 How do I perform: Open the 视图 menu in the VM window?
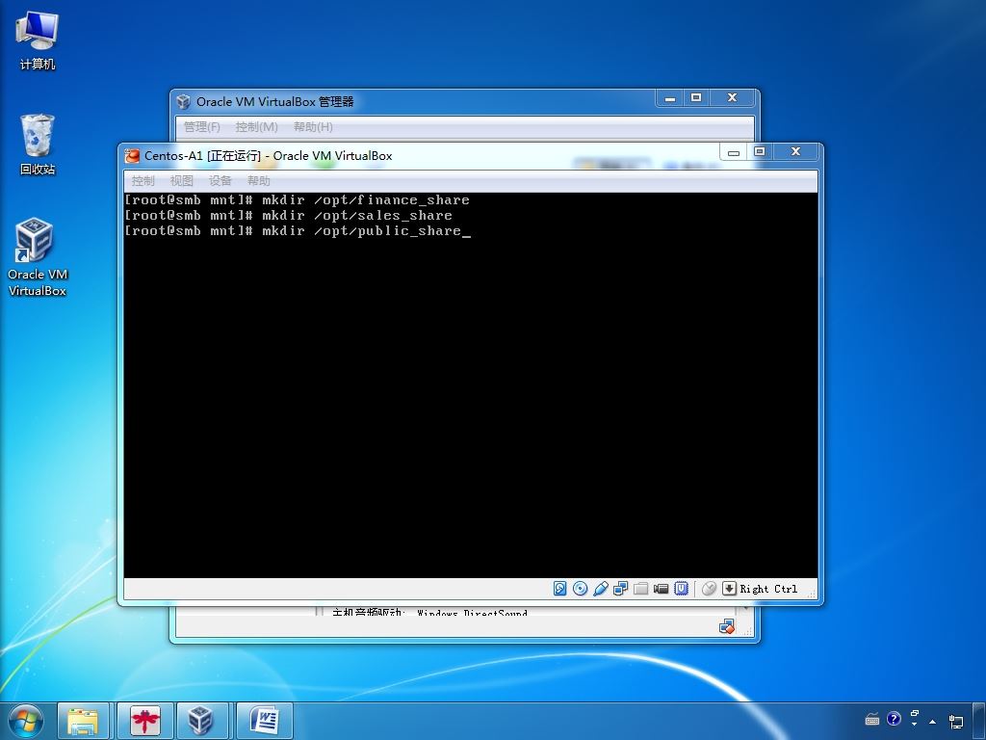click(x=182, y=181)
